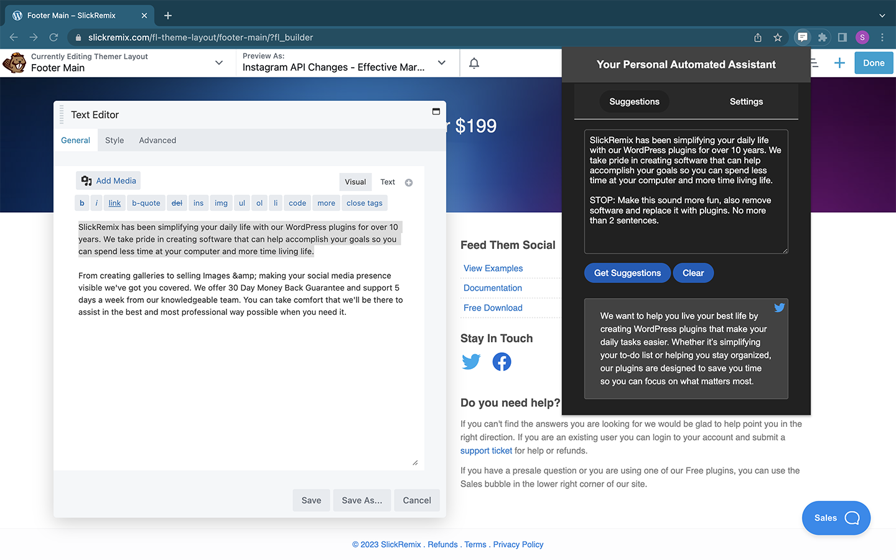
Task: Open the chat assistant extension icon
Action: [803, 37]
